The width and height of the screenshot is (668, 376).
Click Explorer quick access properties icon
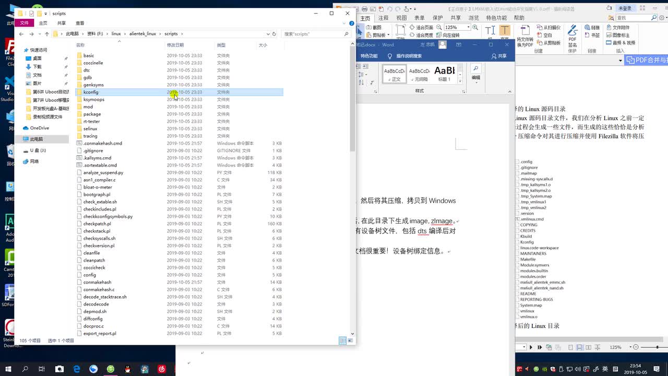pyautogui.click(x=32, y=14)
